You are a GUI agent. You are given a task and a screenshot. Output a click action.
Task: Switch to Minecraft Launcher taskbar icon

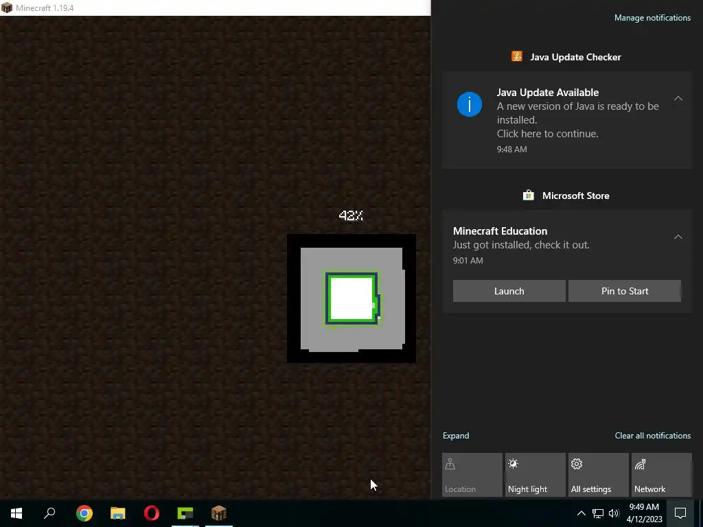(x=185, y=513)
